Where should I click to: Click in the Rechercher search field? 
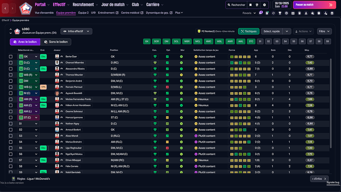click(236, 5)
